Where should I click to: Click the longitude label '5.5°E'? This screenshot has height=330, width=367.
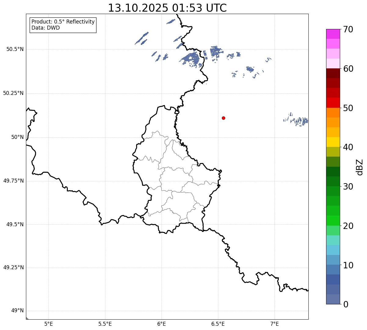coord(105,324)
